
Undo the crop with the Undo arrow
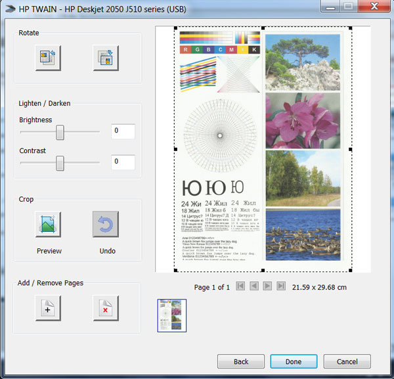point(106,224)
